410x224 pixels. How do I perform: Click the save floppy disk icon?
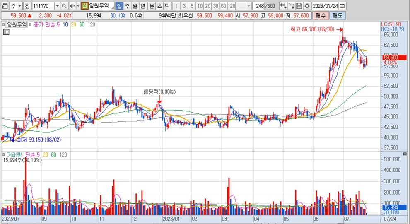(299, 6)
